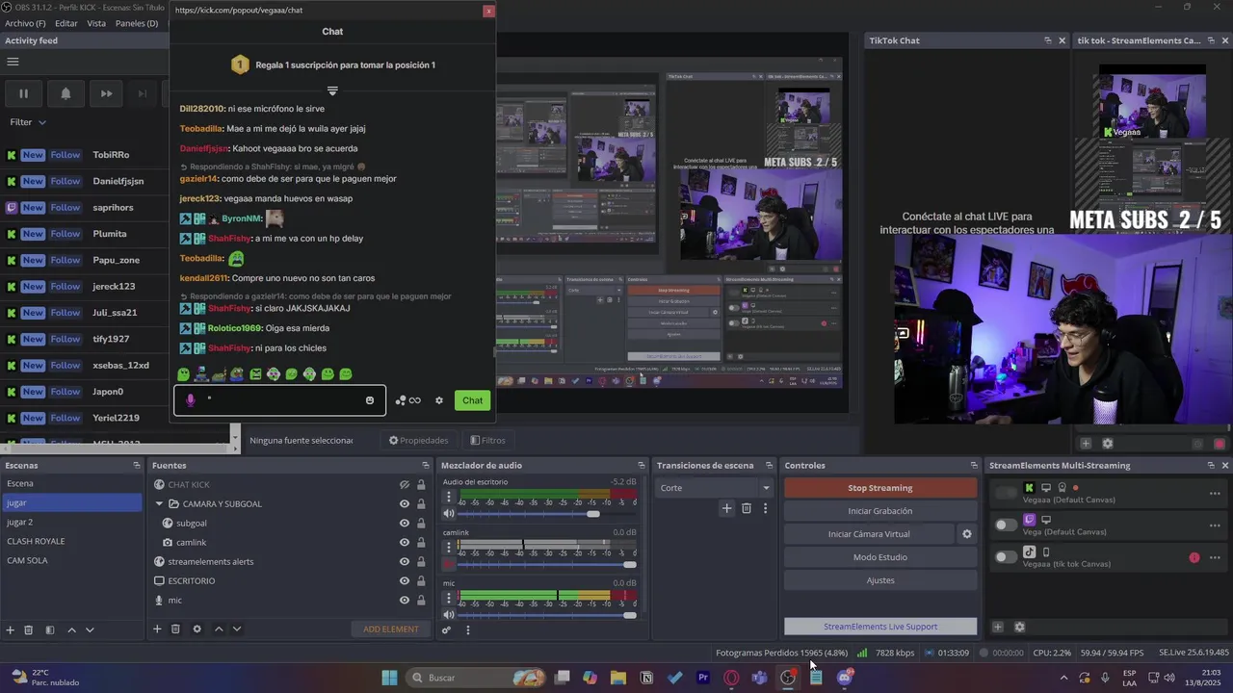Move scene up in Escenas panel

(71, 629)
